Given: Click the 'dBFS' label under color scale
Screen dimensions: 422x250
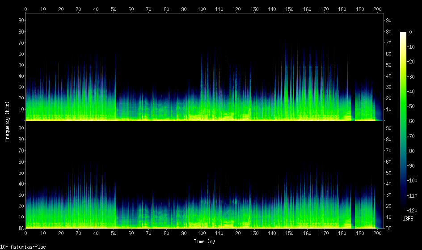Looking at the screenshot, I should tap(408, 219).
